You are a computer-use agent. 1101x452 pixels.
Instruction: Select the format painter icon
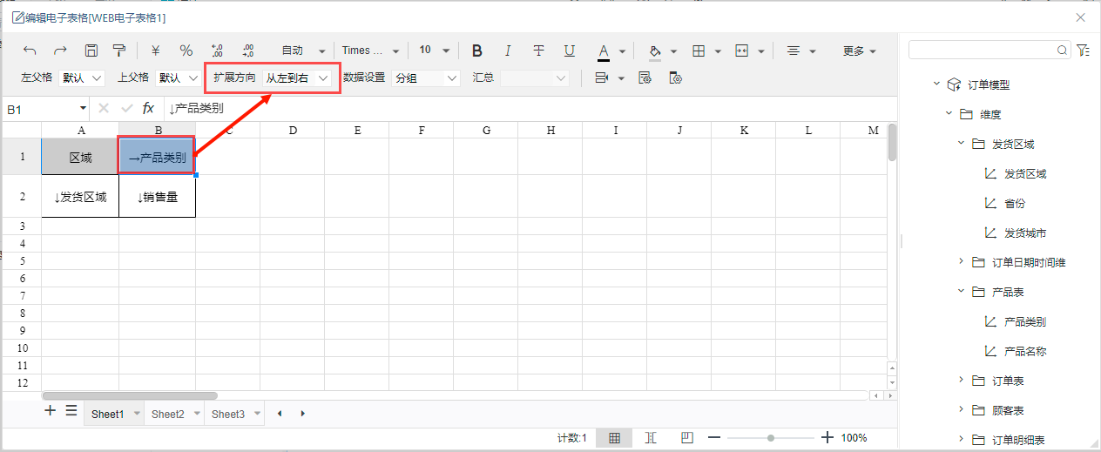pyautogui.click(x=119, y=51)
